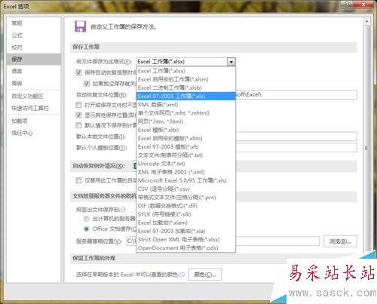The image size is (377, 304).
Task: Select XML 数据(*.xml) format
Action: pos(185,105)
